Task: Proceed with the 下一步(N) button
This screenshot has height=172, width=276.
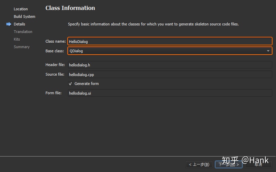Action: [229, 164]
